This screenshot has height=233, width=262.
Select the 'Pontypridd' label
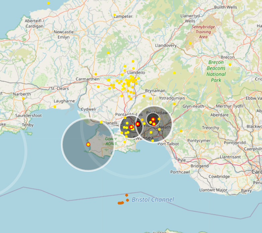pos(235,143)
